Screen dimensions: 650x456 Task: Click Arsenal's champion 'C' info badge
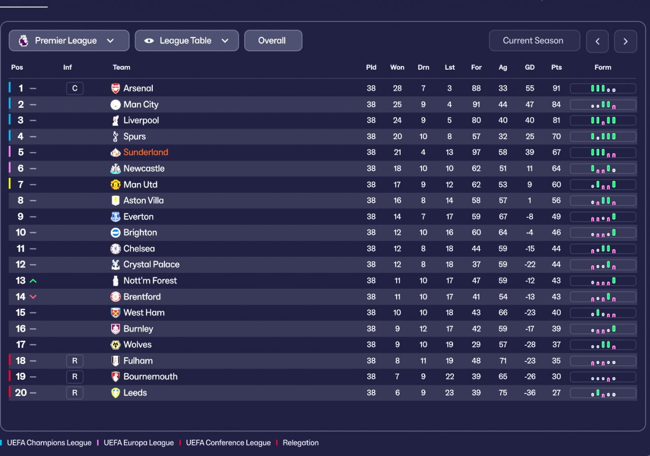point(75,88)
